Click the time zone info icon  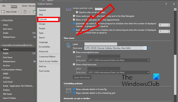click(149, 48)
